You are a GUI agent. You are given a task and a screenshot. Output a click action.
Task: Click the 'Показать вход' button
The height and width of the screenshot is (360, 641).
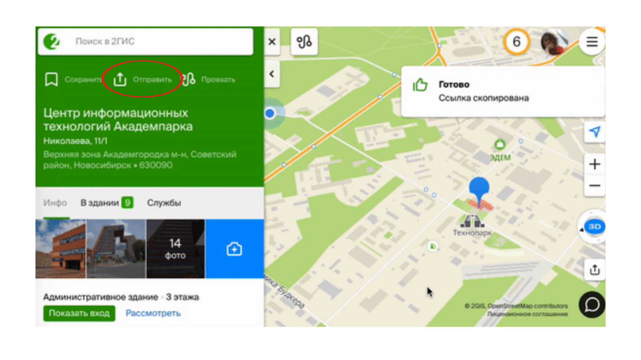pyautogui.click(x=79, y=313)
